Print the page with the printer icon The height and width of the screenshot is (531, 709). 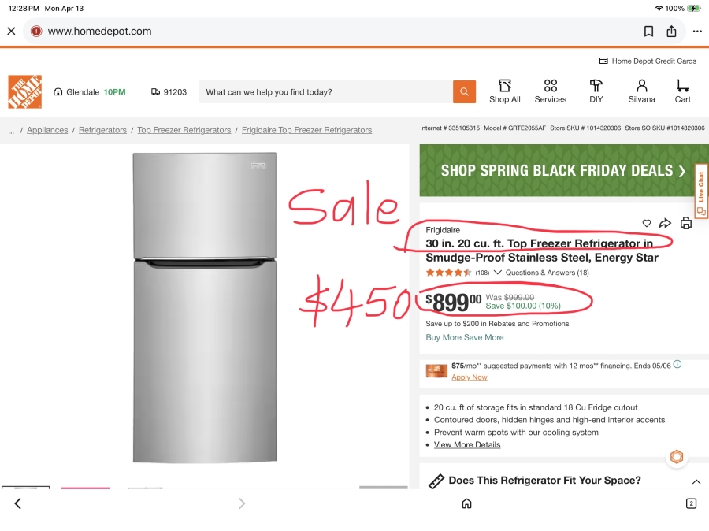686,223
